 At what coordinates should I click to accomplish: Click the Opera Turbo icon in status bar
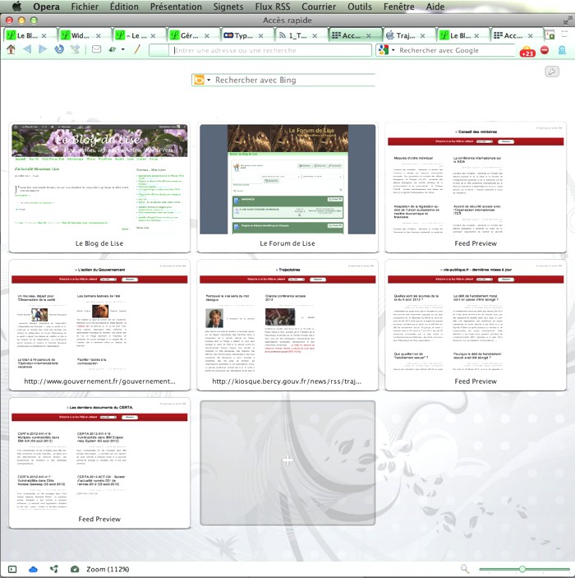pyautogui.click(x=75, y=569)
